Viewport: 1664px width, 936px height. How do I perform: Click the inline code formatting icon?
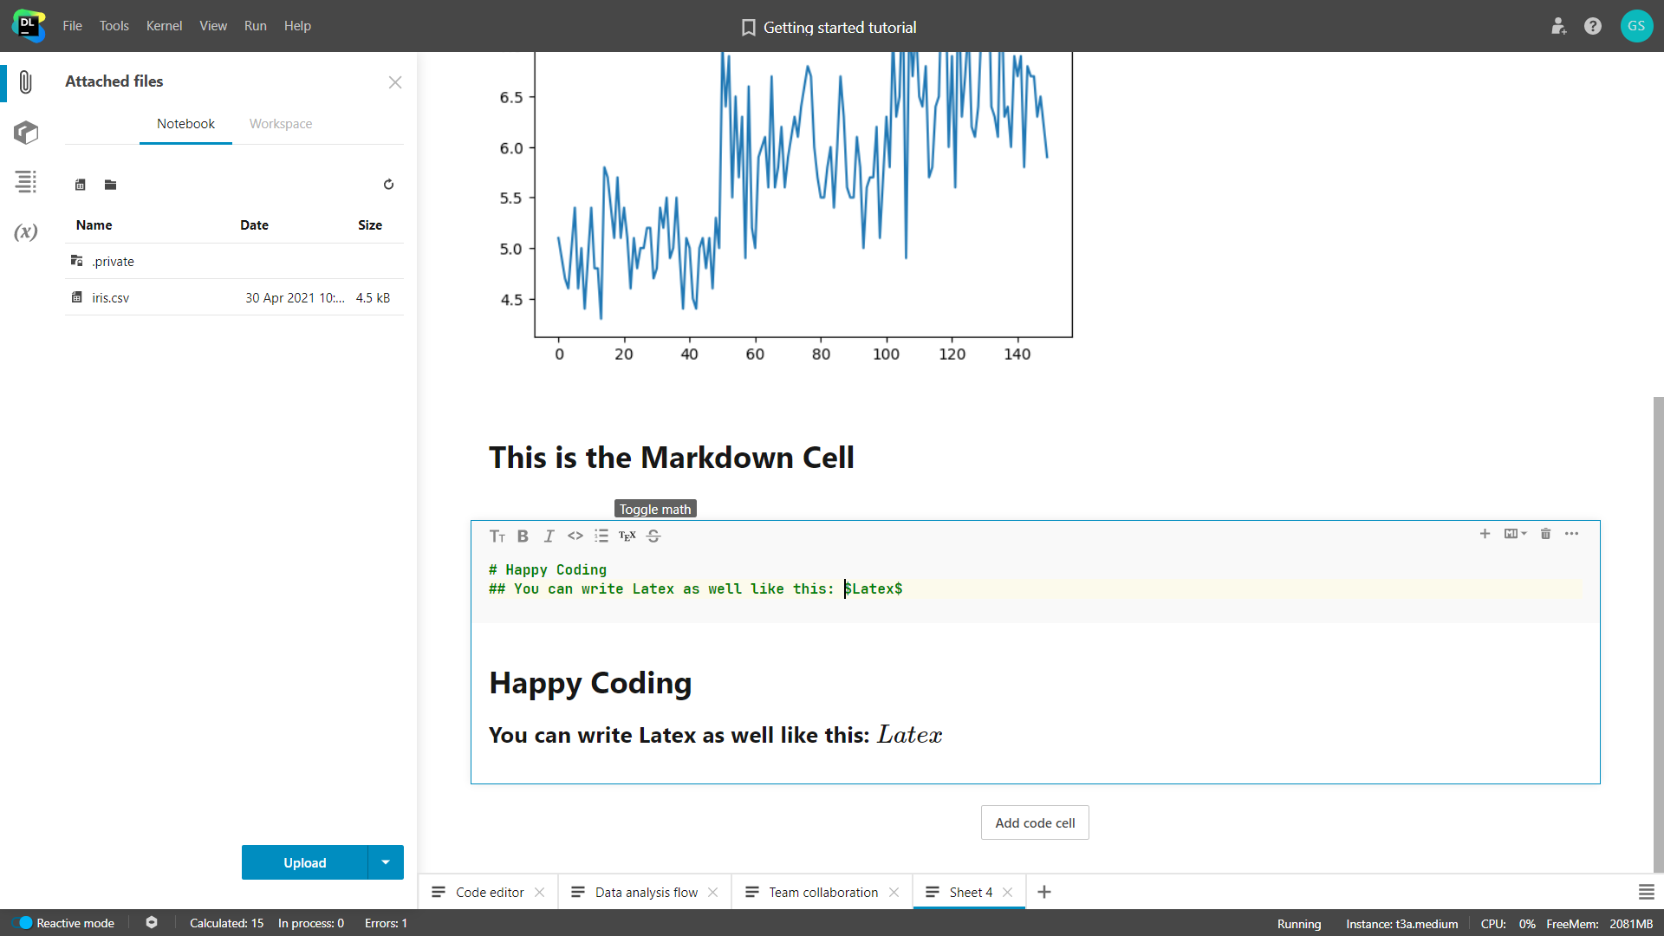575,535
